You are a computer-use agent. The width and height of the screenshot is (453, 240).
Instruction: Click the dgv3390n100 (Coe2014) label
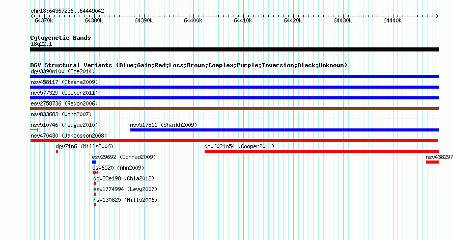pyautogui.click(x=63, y=71)
